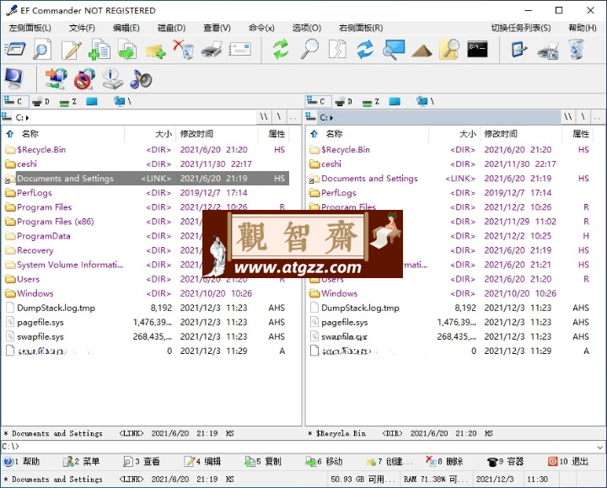Viewport: 607px width, 488px height.
Task: Open the 编辑(E) menu
Action: pos(126,28)
